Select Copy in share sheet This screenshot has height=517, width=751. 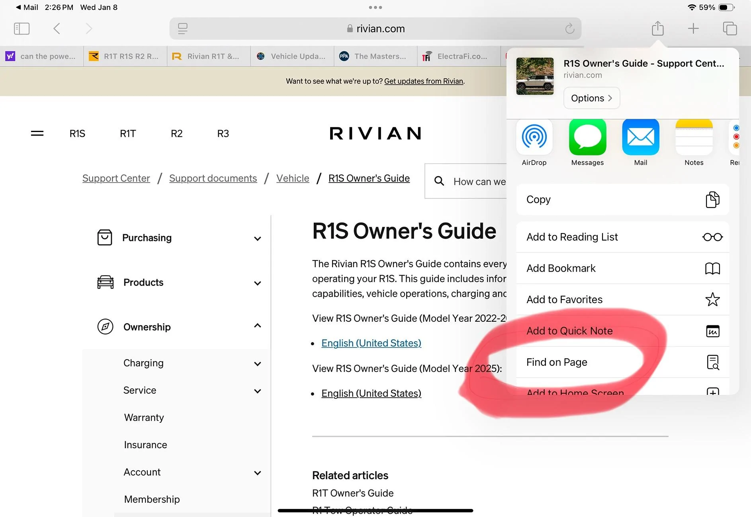point(623,200)
